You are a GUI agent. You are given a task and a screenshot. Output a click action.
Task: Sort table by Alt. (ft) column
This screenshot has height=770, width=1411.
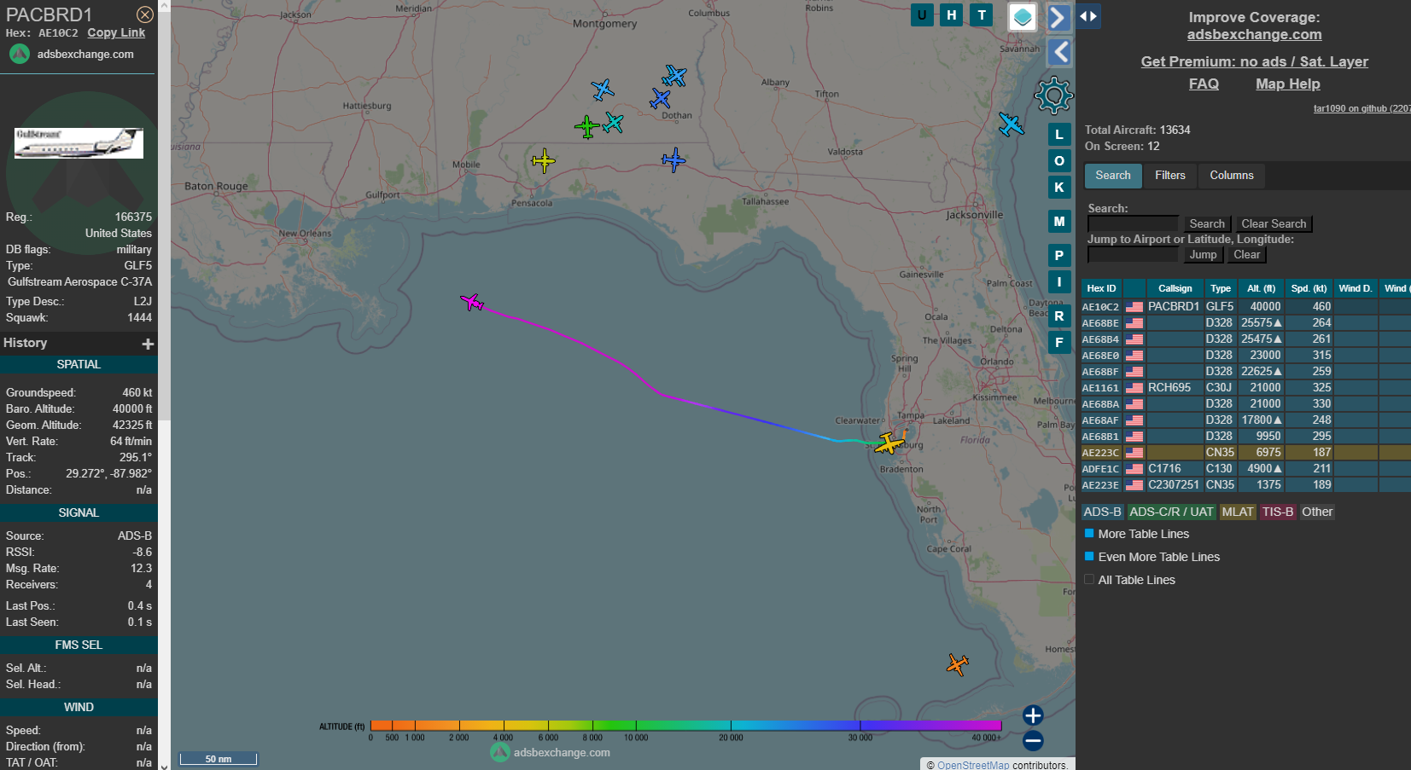tap(1261, 288)
